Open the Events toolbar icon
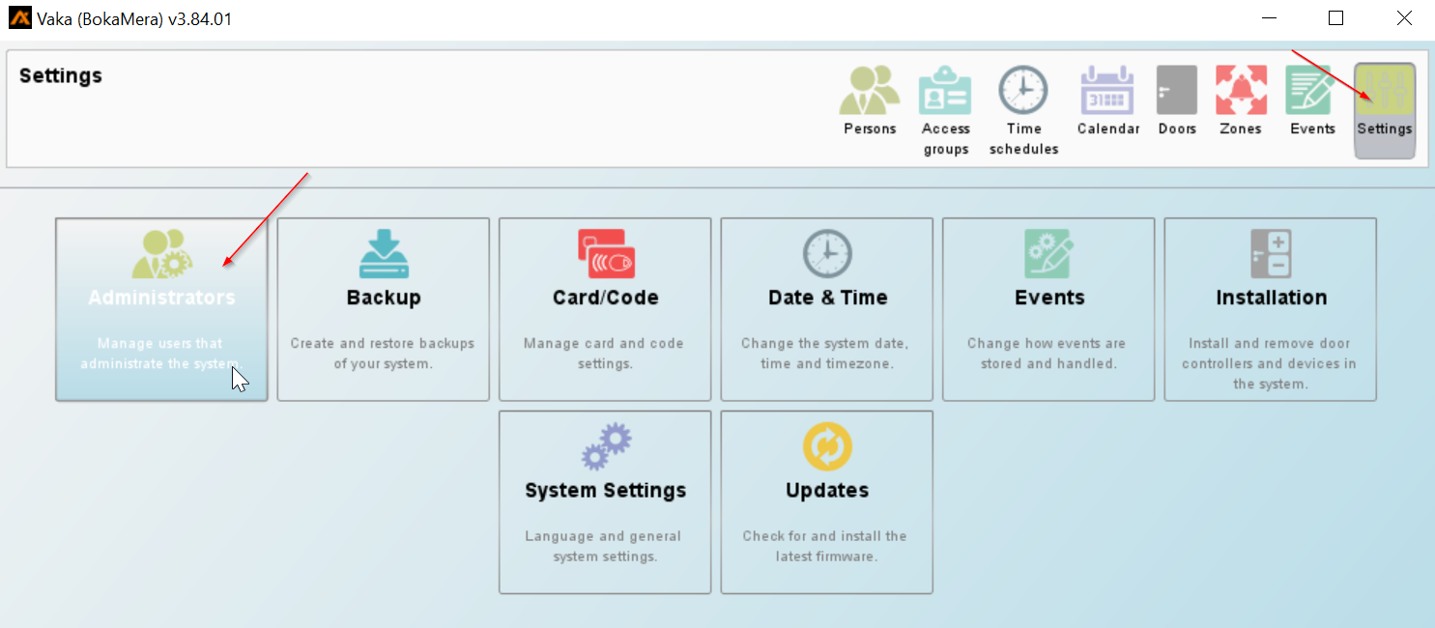The width and height of the screenshot is (1435, 628). click(1312, 91)
